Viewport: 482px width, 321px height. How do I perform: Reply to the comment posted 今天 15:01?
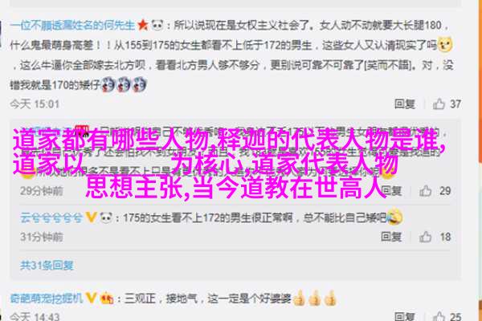pyautogui.click(x=405, y=104)
